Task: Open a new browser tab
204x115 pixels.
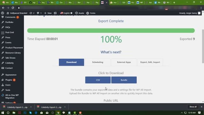Action: (x=174, y=3)
